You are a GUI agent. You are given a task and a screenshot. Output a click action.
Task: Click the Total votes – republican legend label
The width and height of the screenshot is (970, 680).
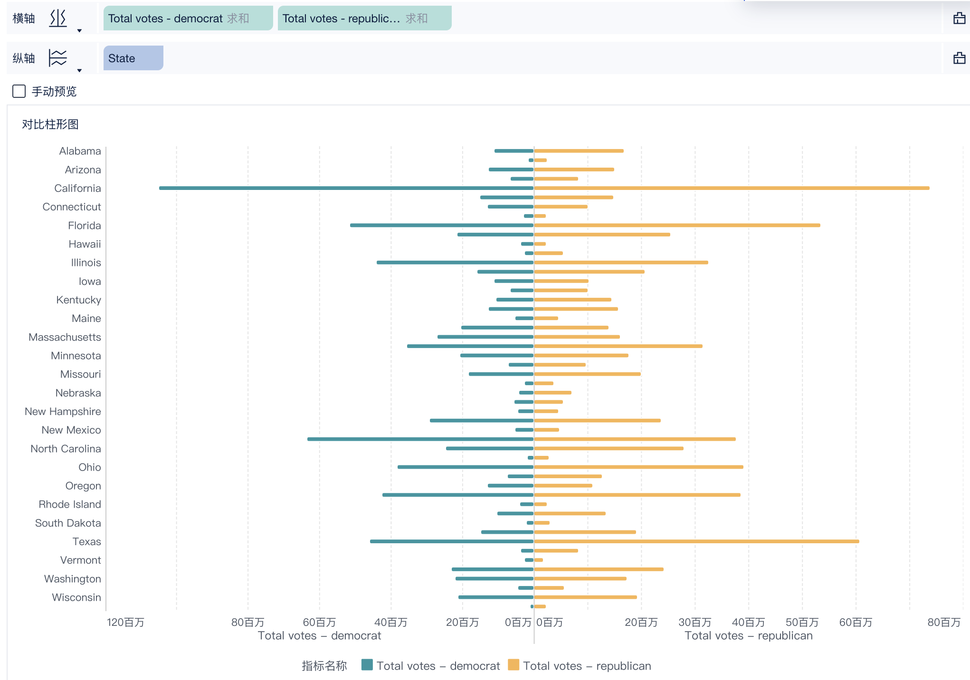tap(587, 666)
